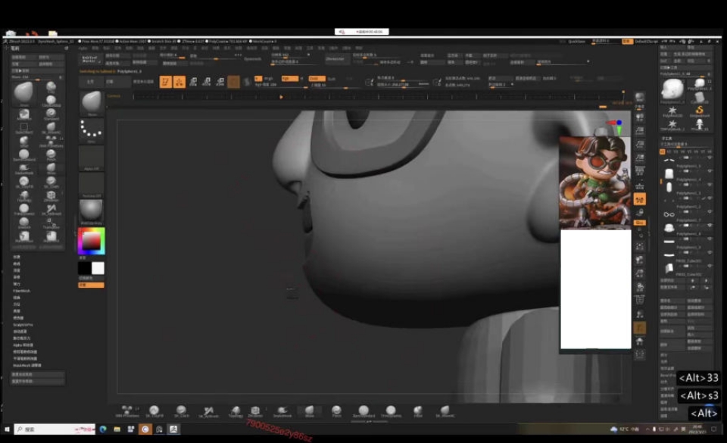Open the Texture Off selector
This screenshot has height=443, width=727.
click(92, 184)
